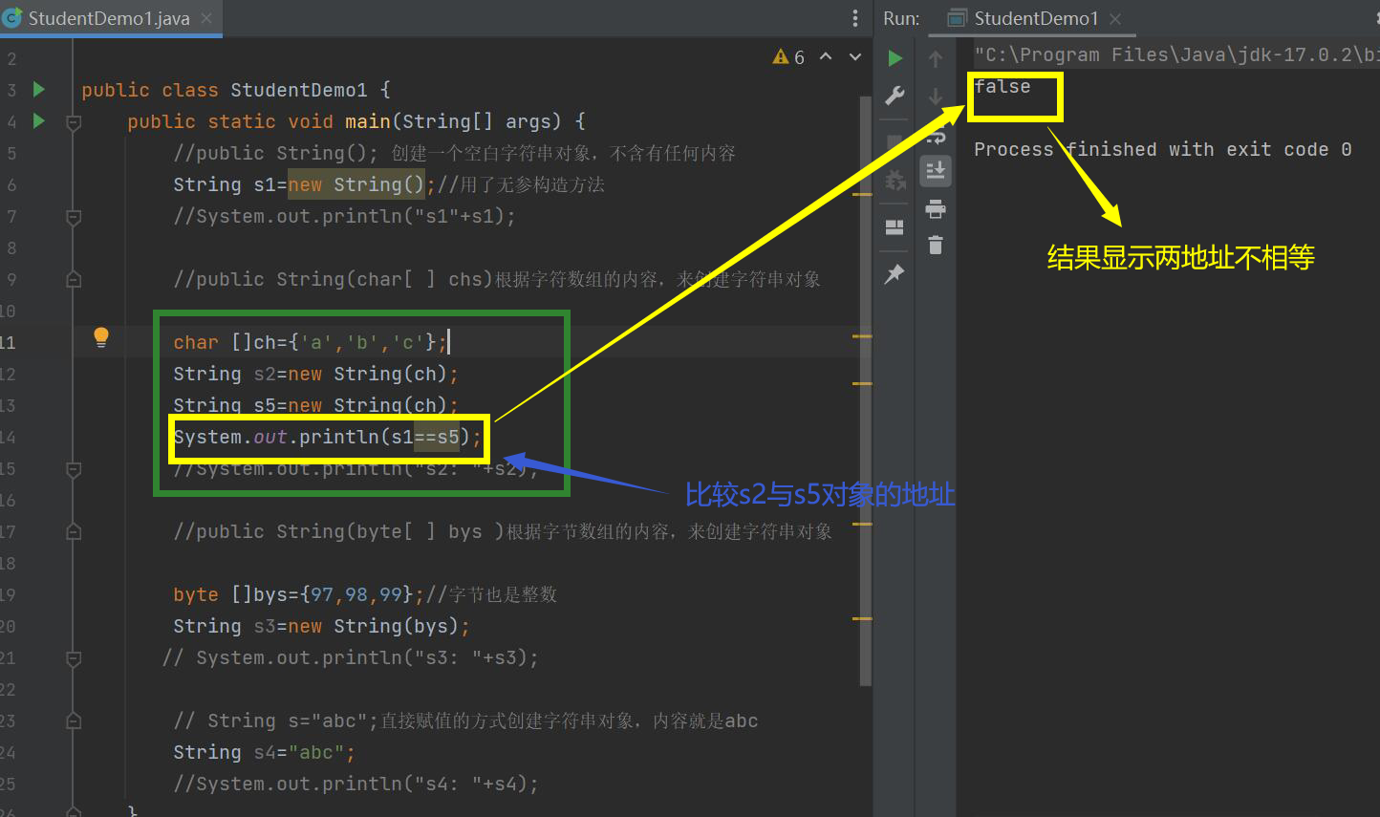Click the "//public String(char[ ] chs)" comment
This screenshot has height=817, width=1380.
[x=497, y=279]
